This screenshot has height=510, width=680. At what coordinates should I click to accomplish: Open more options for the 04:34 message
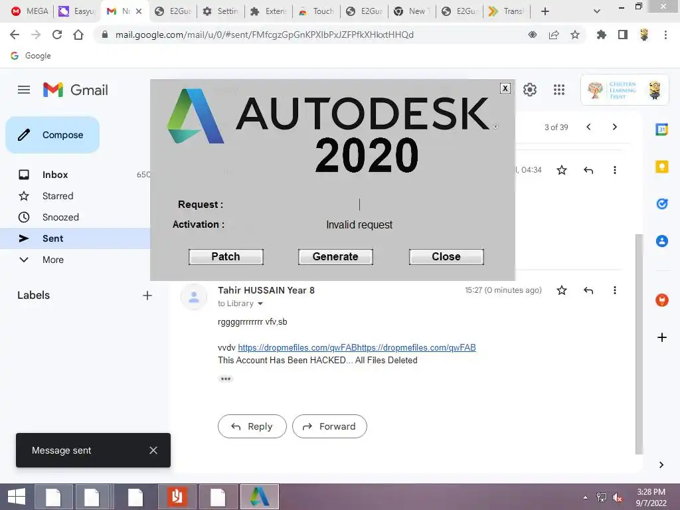point(614,170)
